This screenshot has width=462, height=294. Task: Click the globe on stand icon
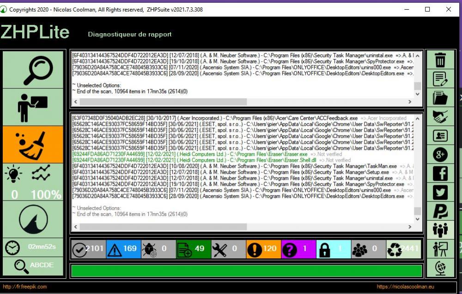click(440, 268)
